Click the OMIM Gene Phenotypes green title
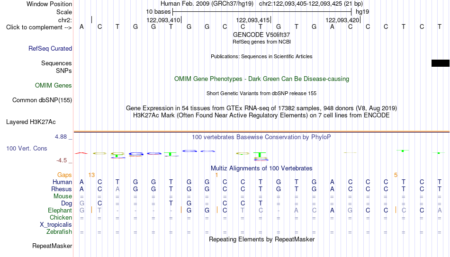 261,79
